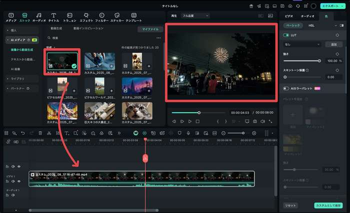
Task: Click the trash delete icon in timeline toolbar
Action: click(40, 133)
